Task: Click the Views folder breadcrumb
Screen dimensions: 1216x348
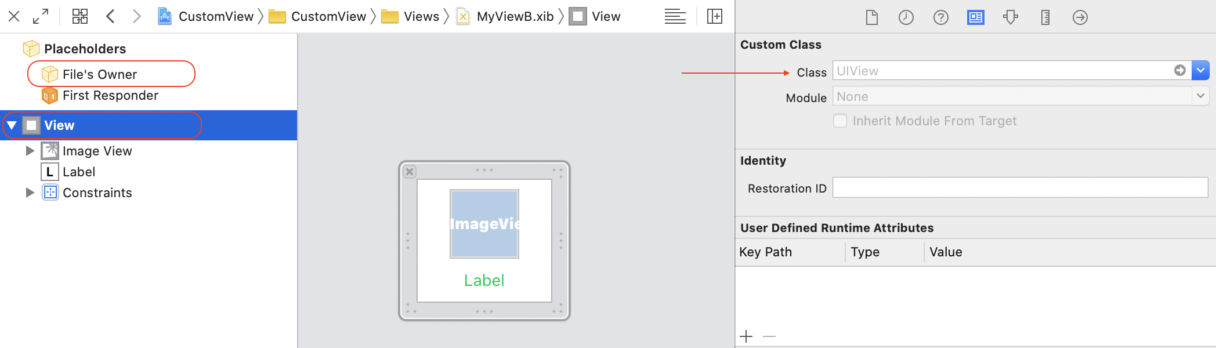Action: coord(410,16)
